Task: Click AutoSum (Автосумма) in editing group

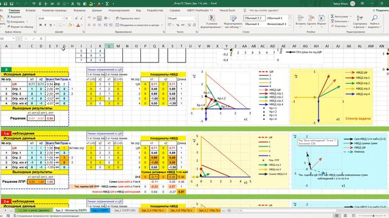Action: 339,16
